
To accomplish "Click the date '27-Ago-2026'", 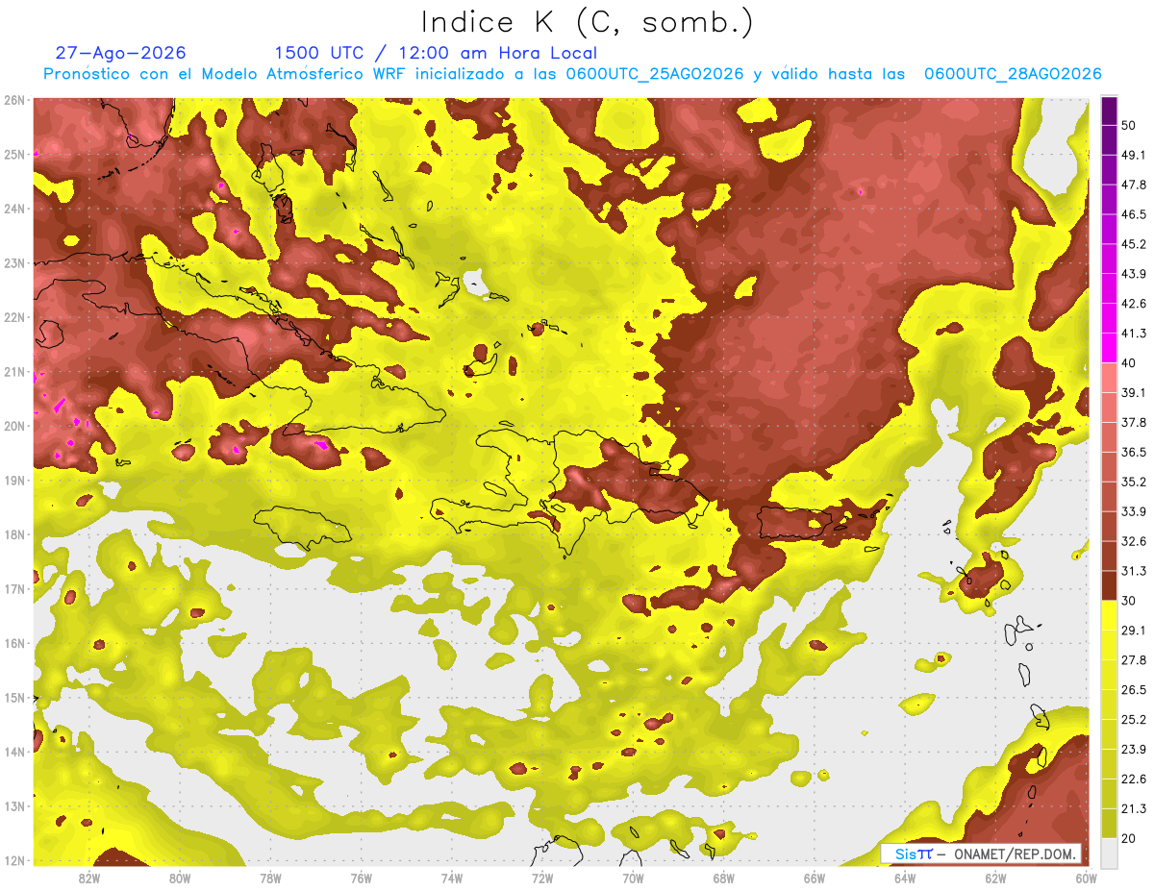I will [x=120, y=54].
